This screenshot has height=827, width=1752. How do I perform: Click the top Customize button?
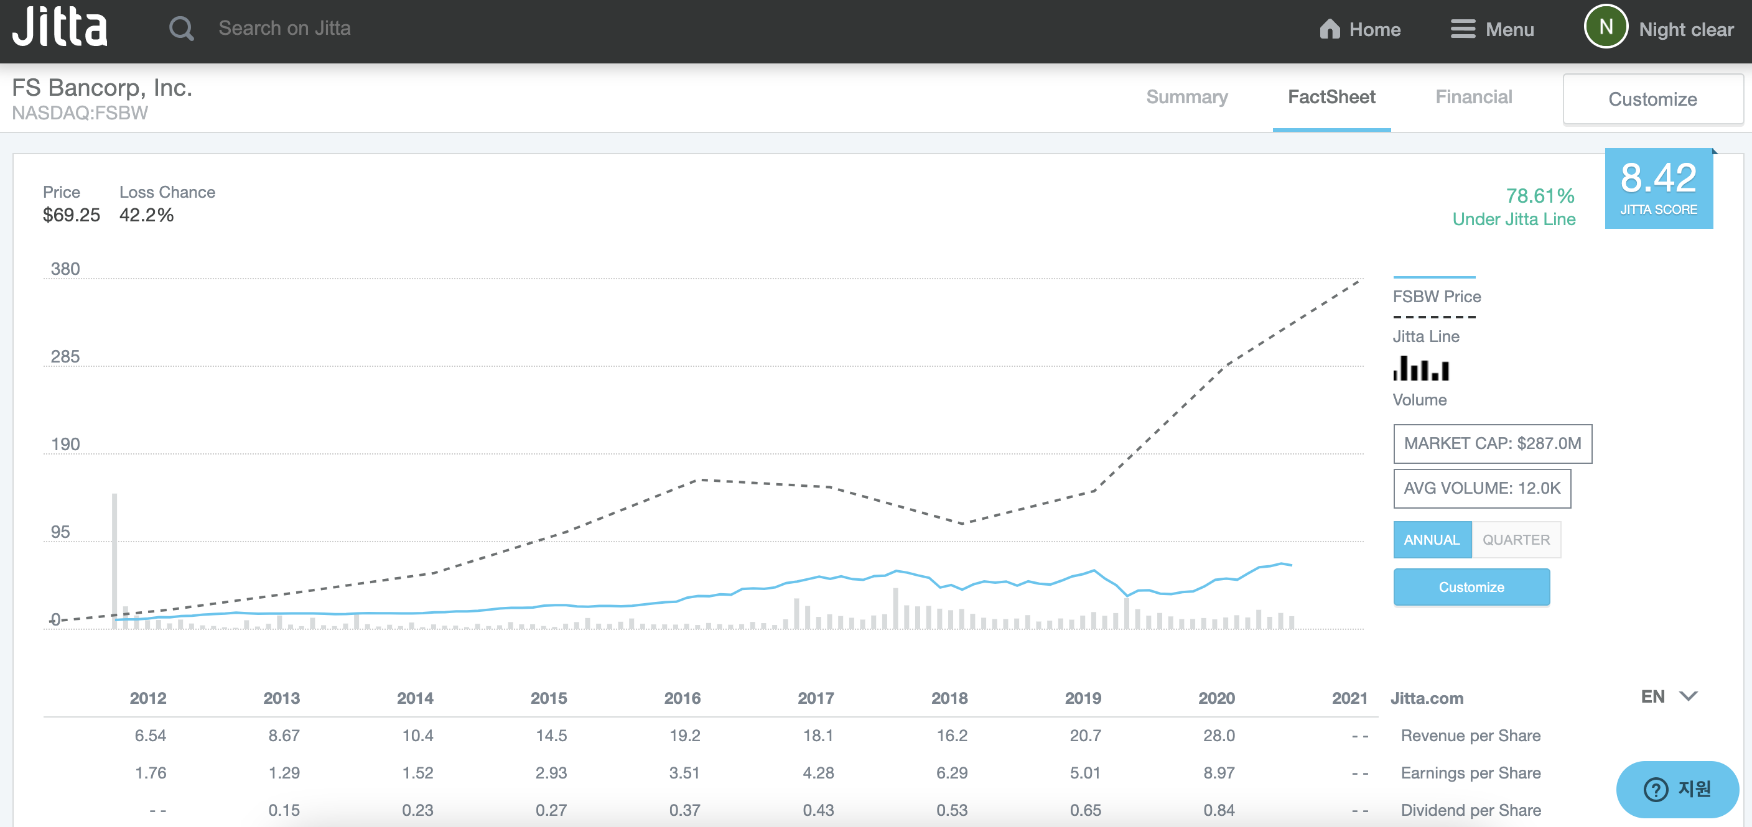point(1652,99)
